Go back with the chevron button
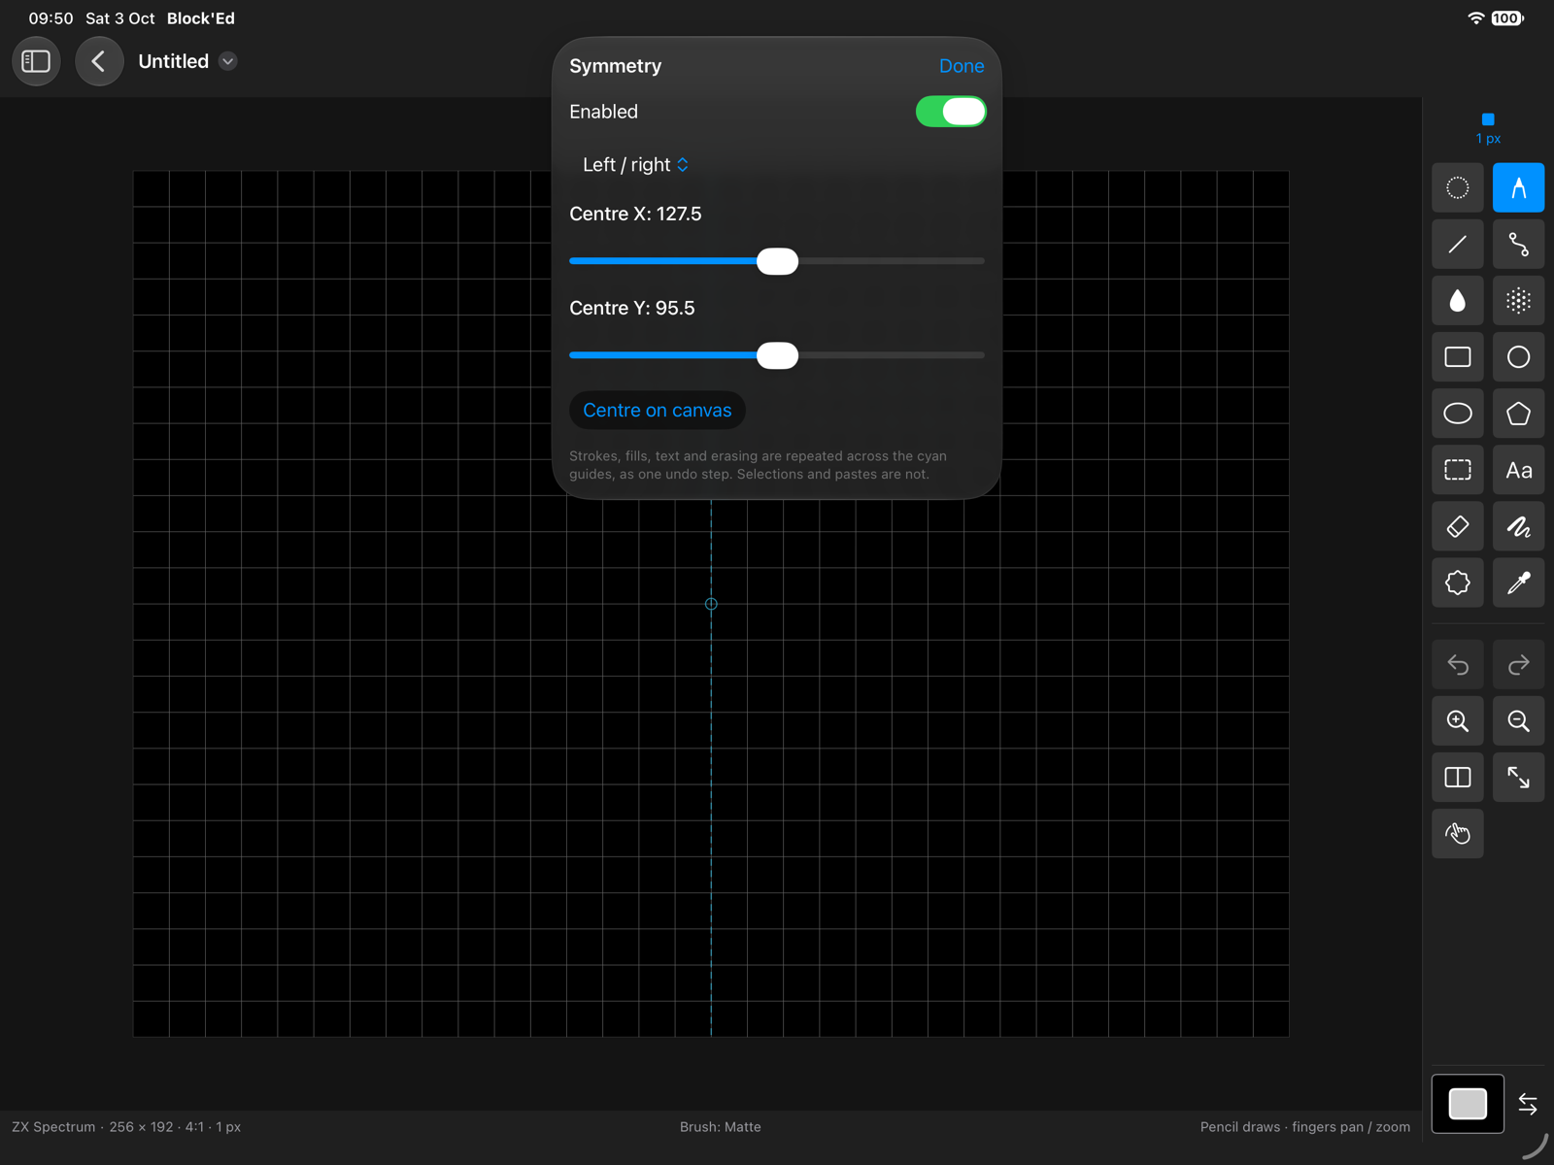Viewport: 1554px width, 1165px height. 99,61
